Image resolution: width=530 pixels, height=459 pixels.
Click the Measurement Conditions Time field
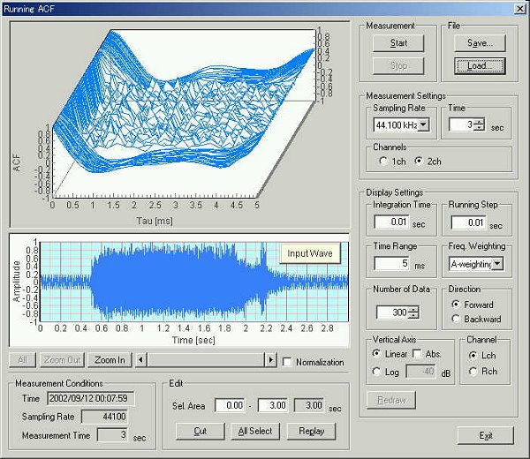coord(91,399)
